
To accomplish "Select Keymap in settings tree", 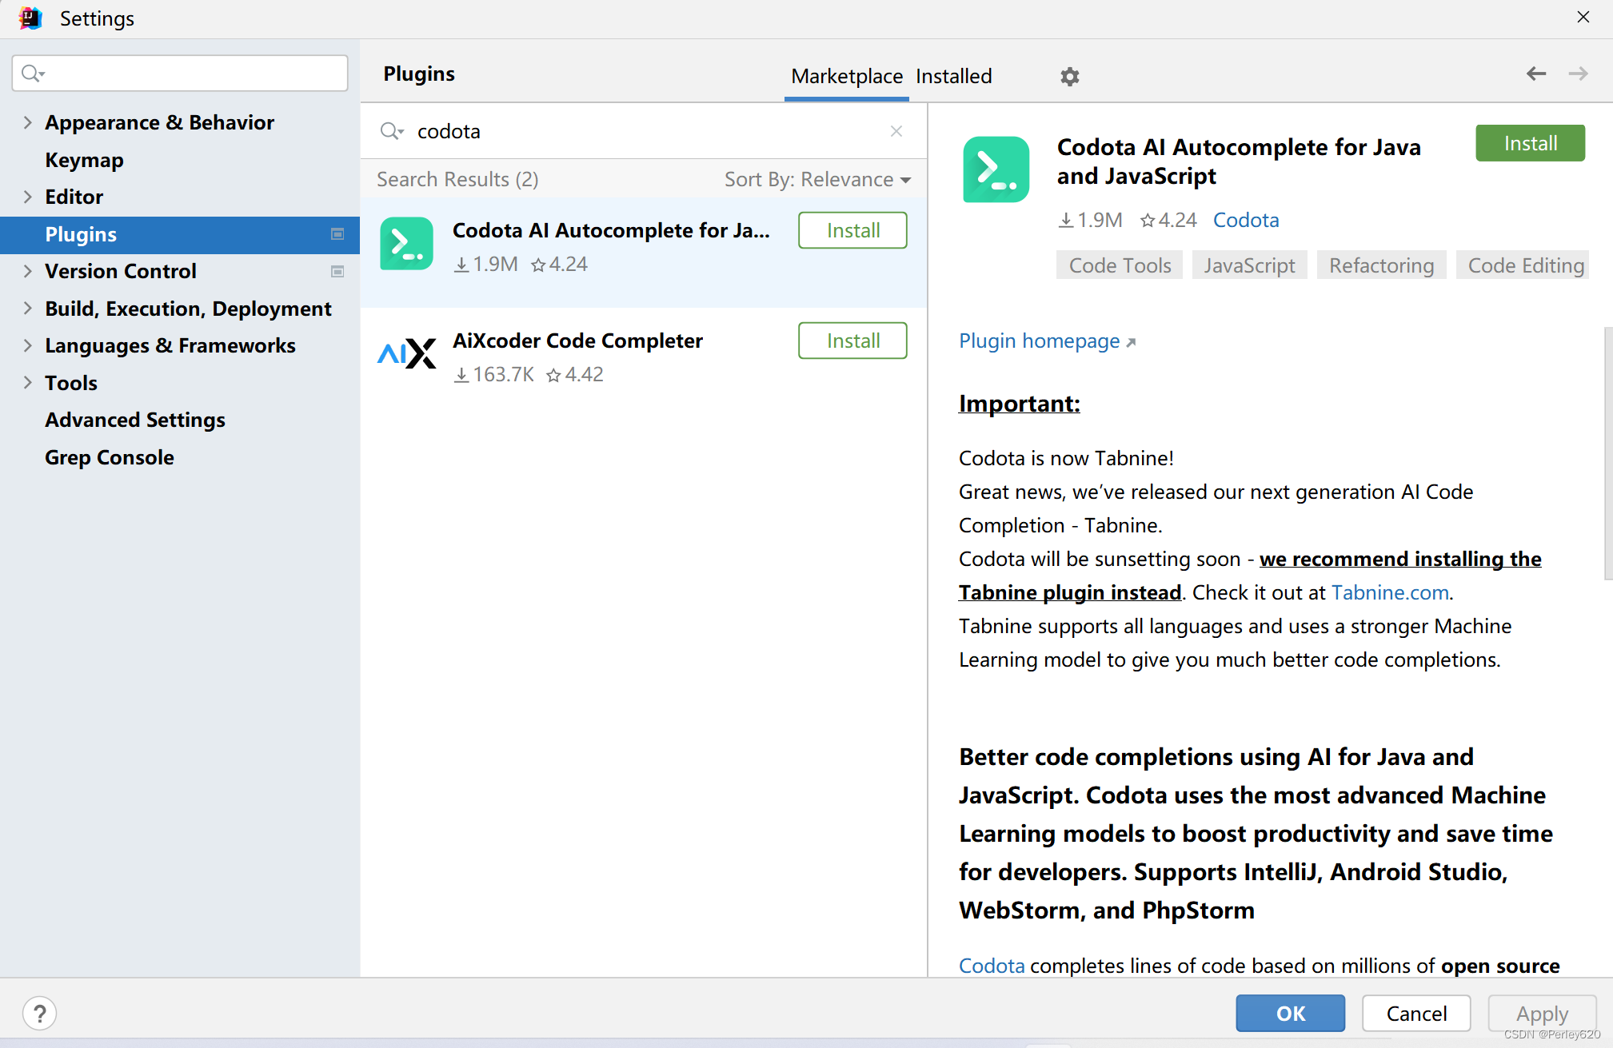I will click(84, 160).
